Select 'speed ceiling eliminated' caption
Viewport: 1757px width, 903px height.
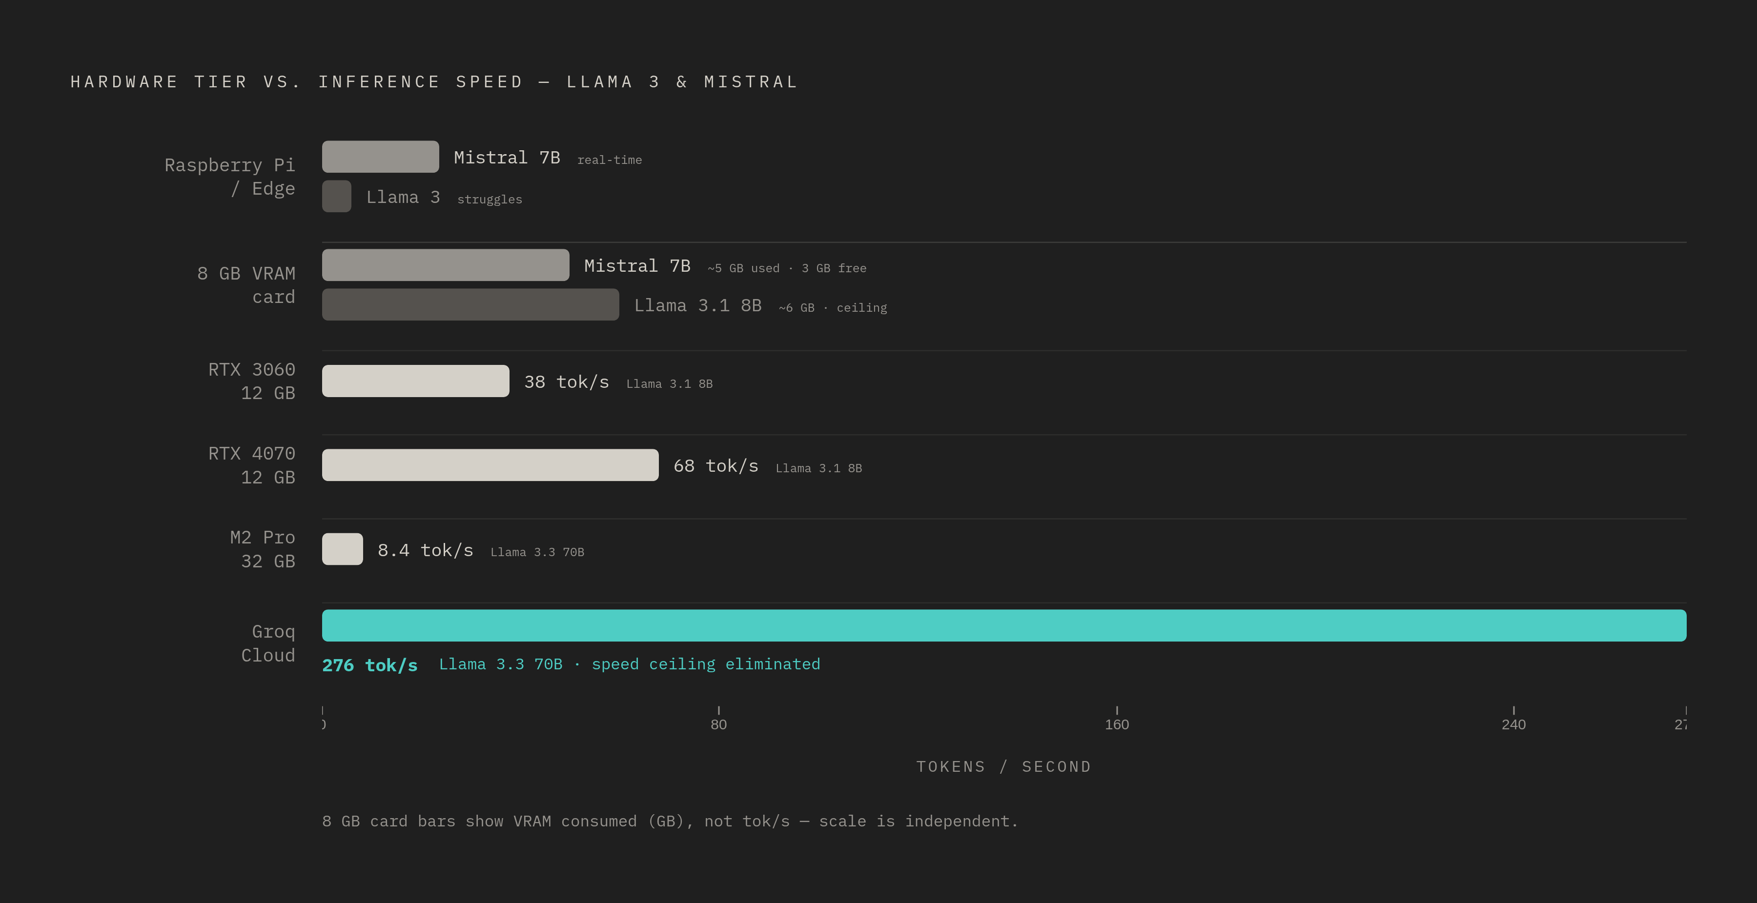click(706, 664)
